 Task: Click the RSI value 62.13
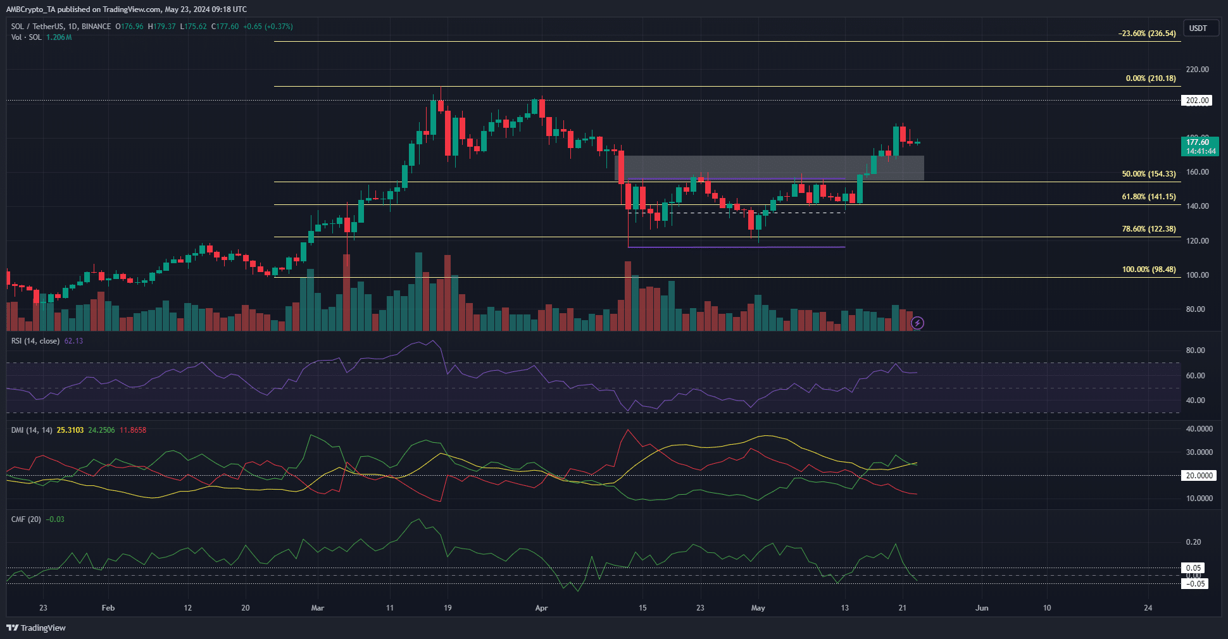[x=73, y=341]
